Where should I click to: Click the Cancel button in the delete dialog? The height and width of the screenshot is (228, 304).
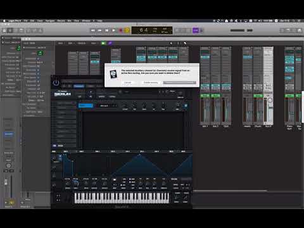[128, 82]
